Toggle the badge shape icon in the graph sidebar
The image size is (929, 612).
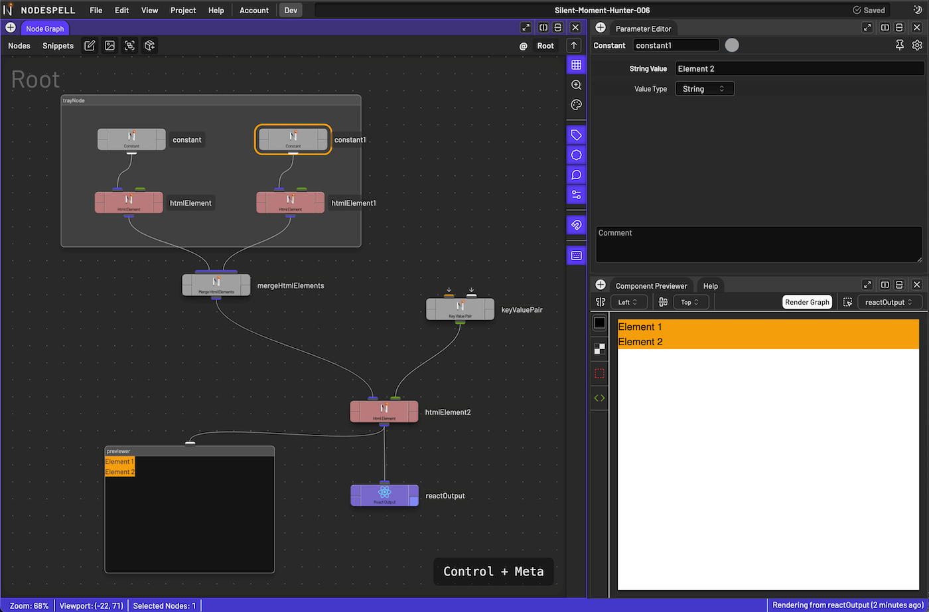click(576, 155)
